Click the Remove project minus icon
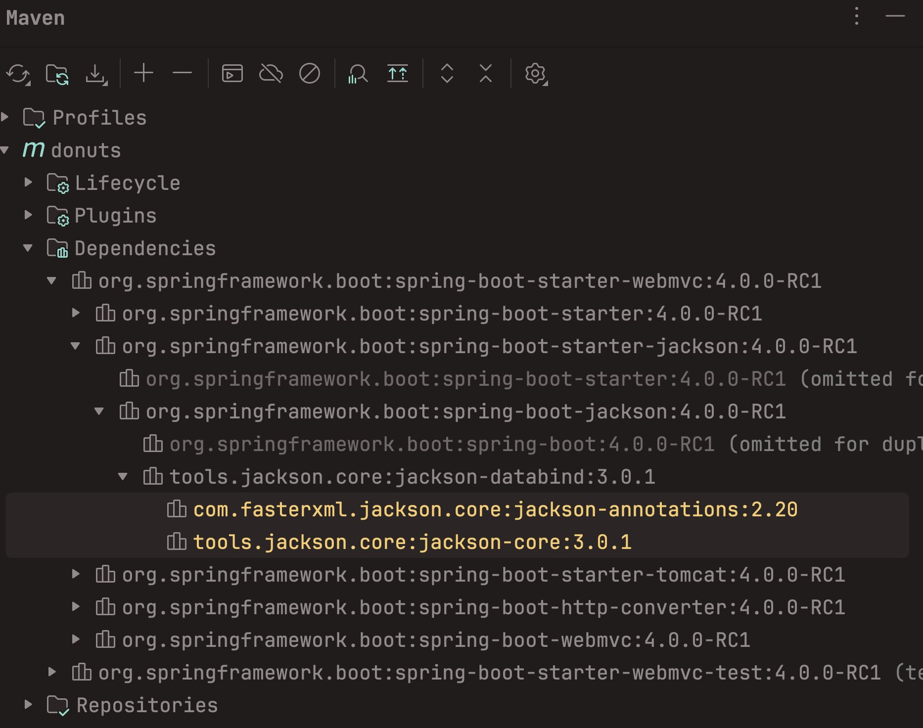The height and width of the screenshot is (728, 923). (x=182, y=73)
